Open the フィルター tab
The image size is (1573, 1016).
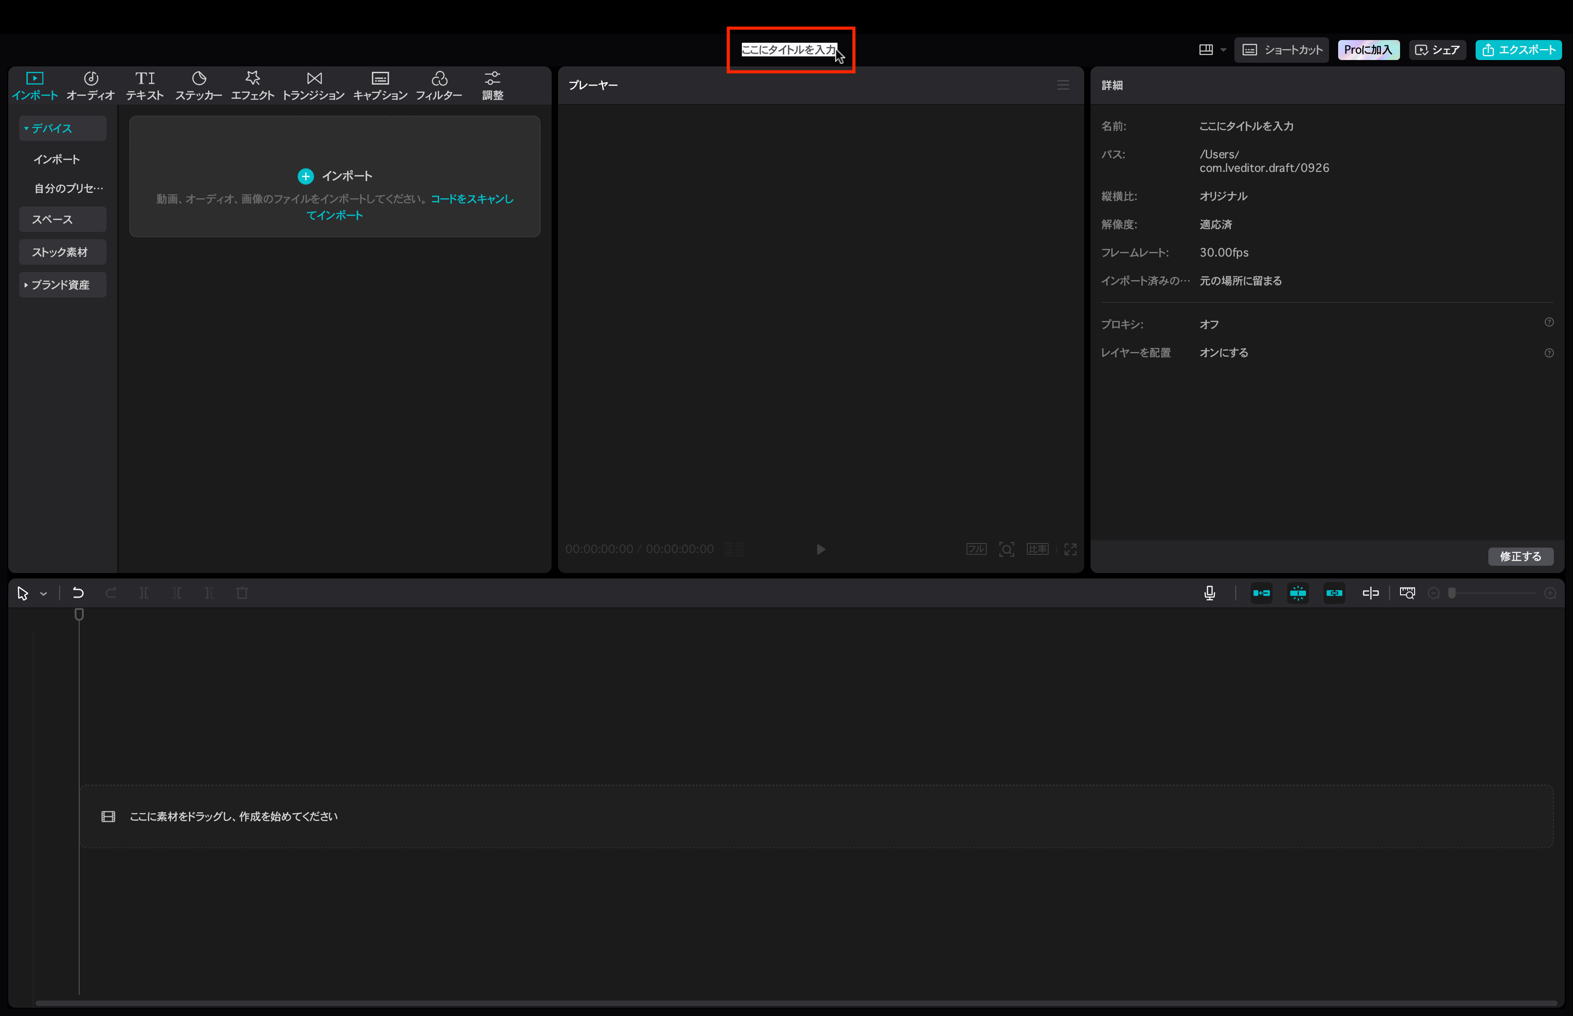click(439, 86)
